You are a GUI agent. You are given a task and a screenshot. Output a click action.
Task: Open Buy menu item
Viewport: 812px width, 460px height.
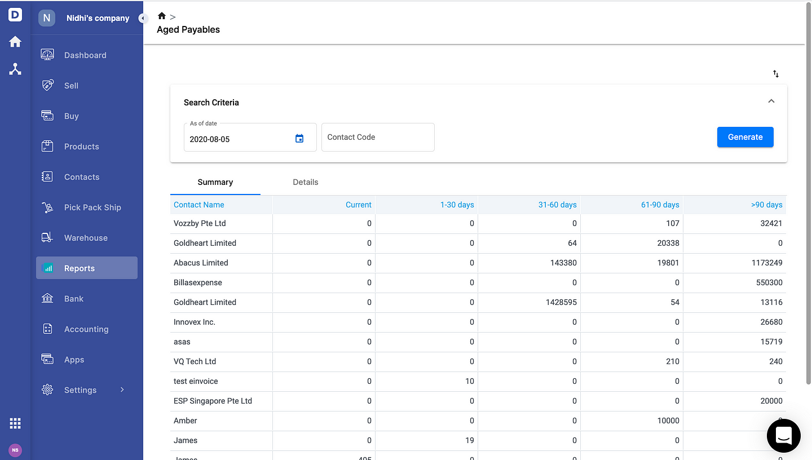click(x=87, y=116)
